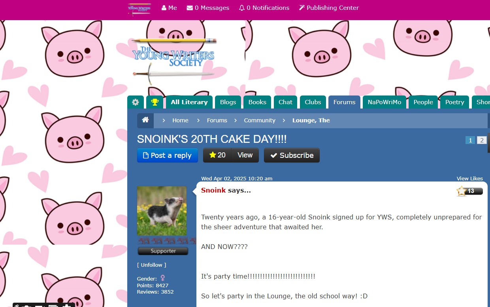Open the trophy tab

click(x=155, y=102)
